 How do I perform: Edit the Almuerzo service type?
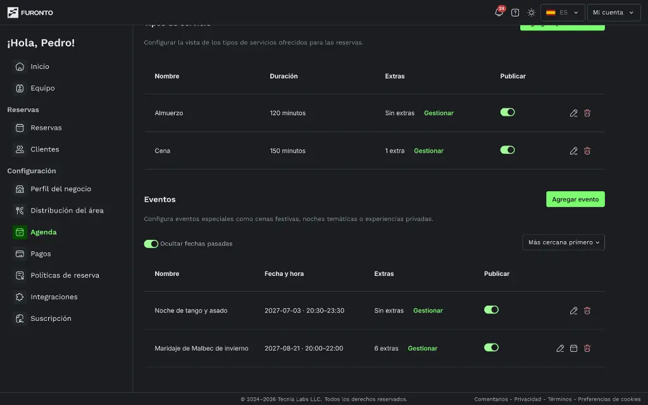click(x=573, y=113)
